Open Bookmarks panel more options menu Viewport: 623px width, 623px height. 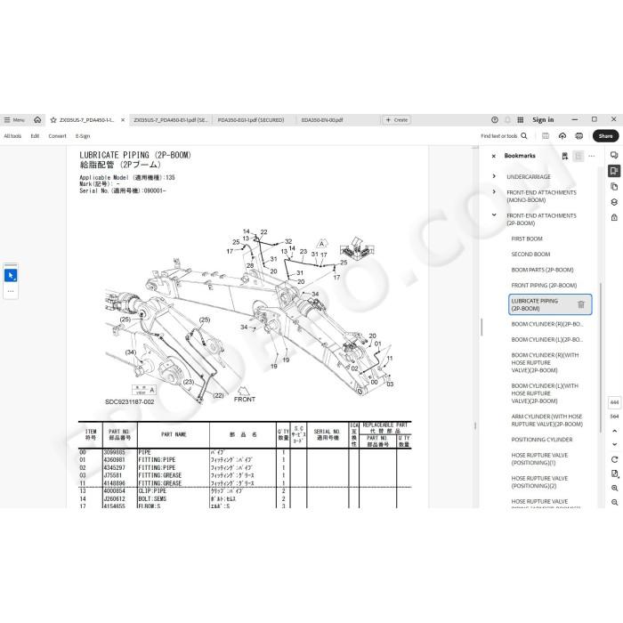(x=592, y=156)
